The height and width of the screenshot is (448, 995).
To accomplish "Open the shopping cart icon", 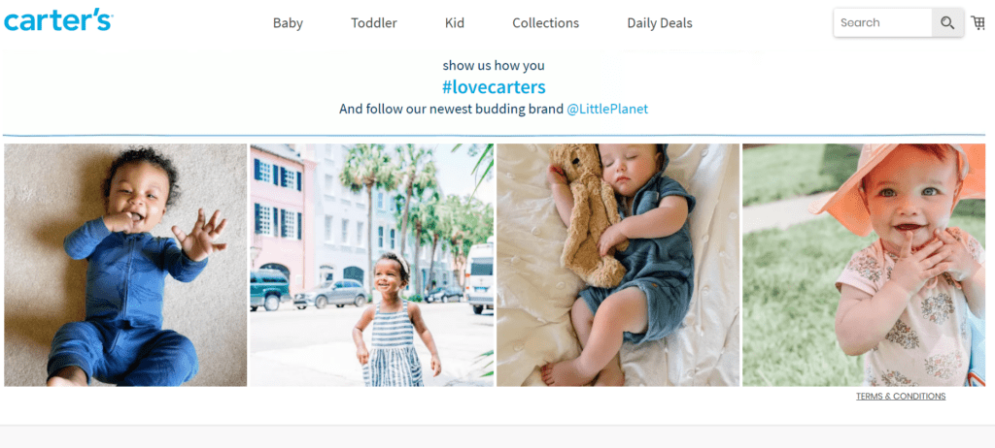I will coord(978,22).
